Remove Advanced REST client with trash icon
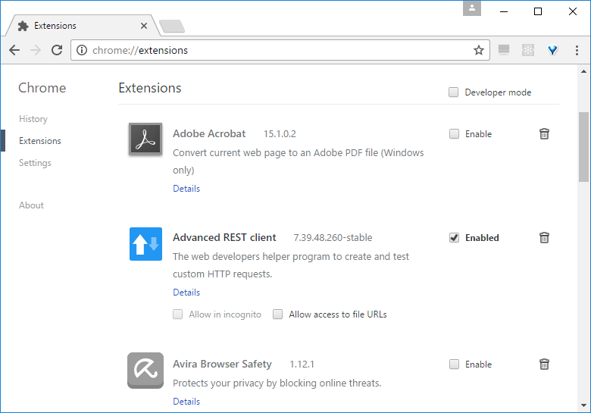 (x=544, y=238)
